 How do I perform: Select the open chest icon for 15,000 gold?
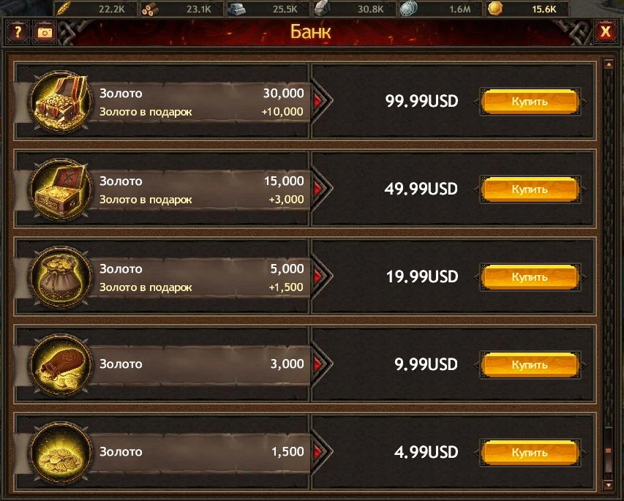pos(60,189)
